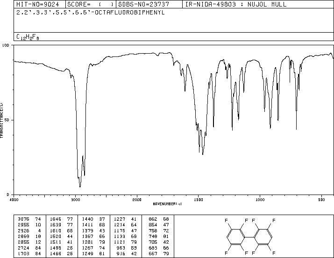334x258 pixels.
Task: Select the 1379 peak table entry
Action: point(93,230)
